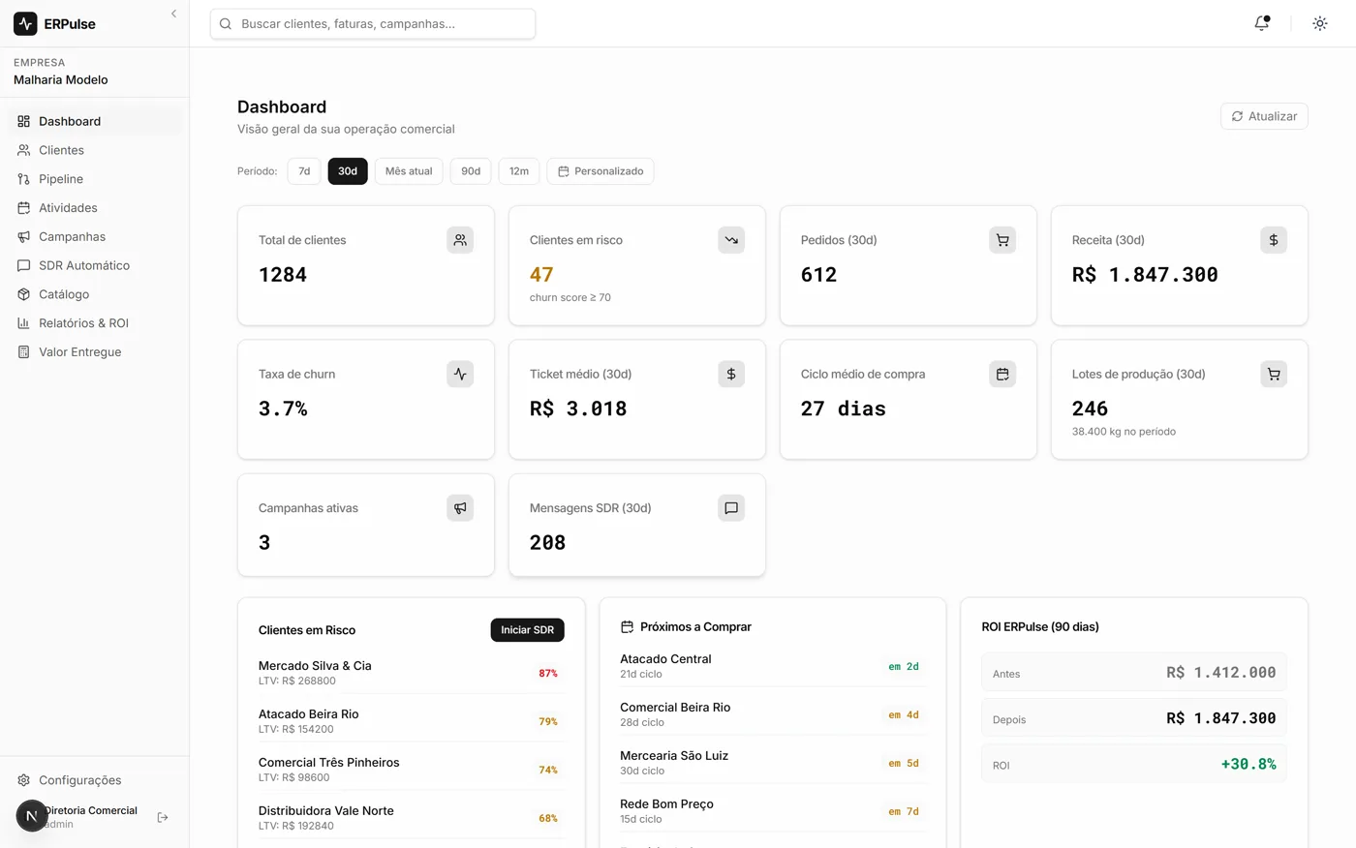Click the cart icon on Pedidos (30d) card
1356x848 pixels.
(x=1002, y=240)
